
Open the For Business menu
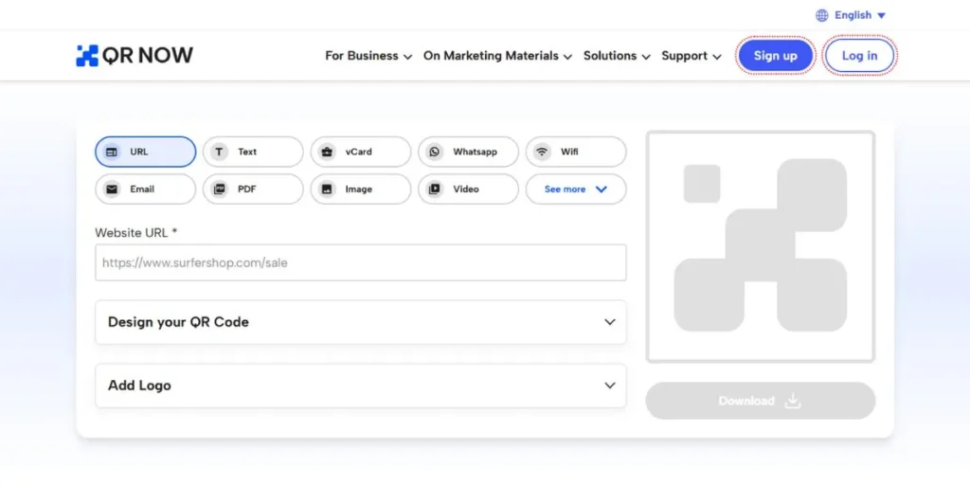[x=368, y=56]
